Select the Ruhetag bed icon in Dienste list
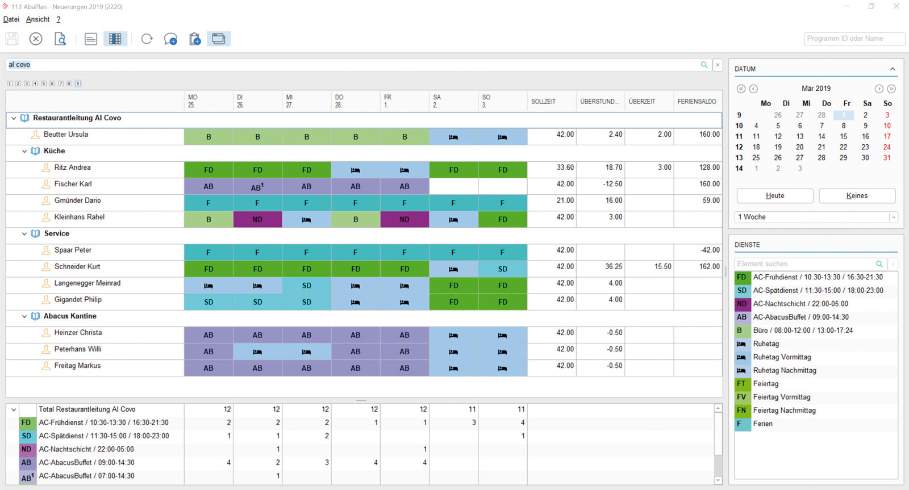 (741, 344)
